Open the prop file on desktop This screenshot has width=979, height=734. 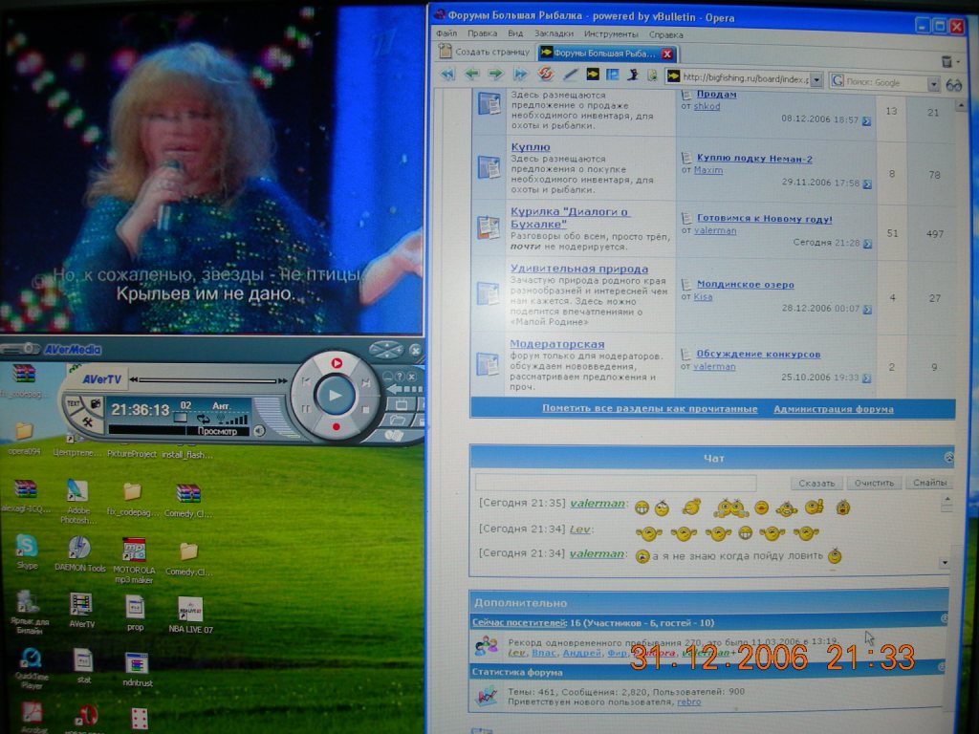135,613
